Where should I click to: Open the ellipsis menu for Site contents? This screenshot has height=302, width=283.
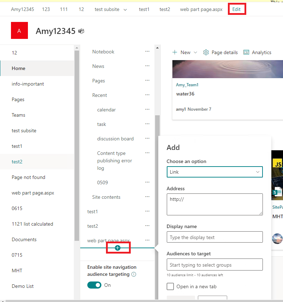tap(147, 197)
